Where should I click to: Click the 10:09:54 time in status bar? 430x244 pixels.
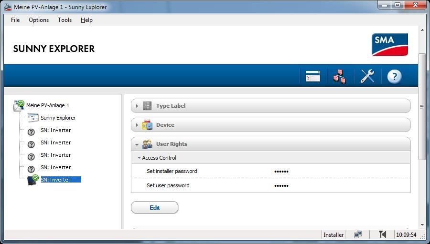[406, 234]
